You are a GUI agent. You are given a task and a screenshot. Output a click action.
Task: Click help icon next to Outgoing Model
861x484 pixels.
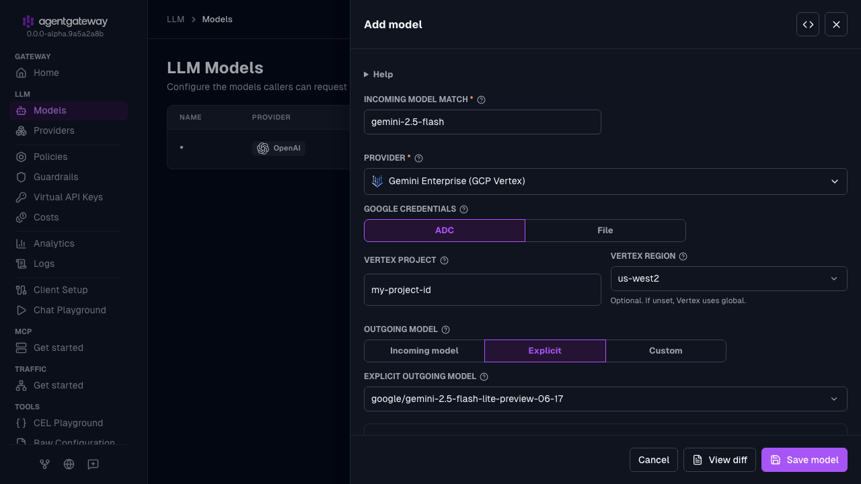(445, 329)
